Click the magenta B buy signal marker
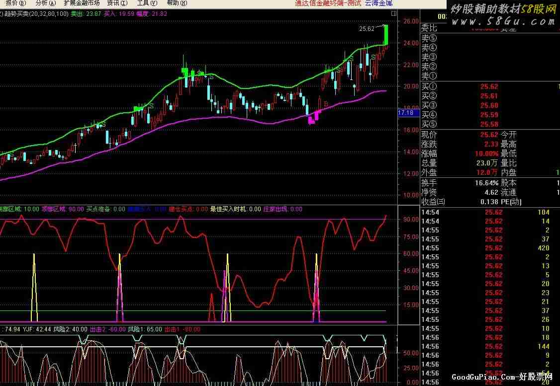Screen dimensions: 560x386 pos(326,104)
